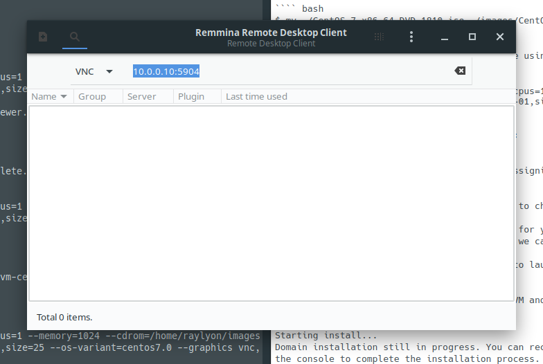Switch view mode with the grid icon

point(377,37)
